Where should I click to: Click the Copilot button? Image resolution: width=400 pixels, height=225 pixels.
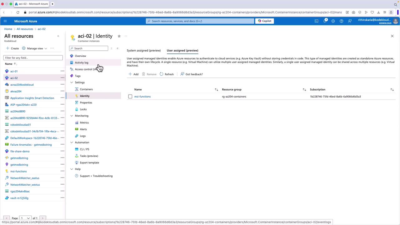tap(265, 21)
